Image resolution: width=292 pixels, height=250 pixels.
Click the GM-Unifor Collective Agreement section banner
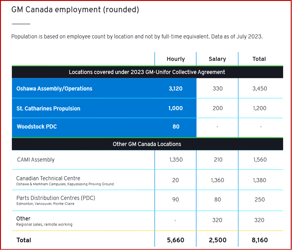pyautogui.click(x=147, y=72)
